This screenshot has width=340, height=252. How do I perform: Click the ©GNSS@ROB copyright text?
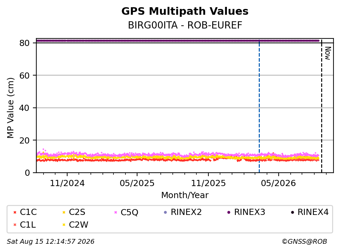click(x=304, y=242)
